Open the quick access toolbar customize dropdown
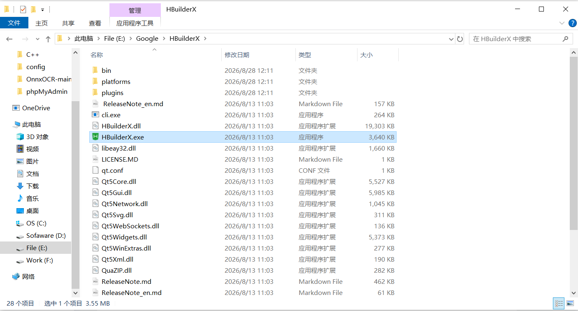Image resolution: width=578 pixels, height=311 pixels. 42,9
